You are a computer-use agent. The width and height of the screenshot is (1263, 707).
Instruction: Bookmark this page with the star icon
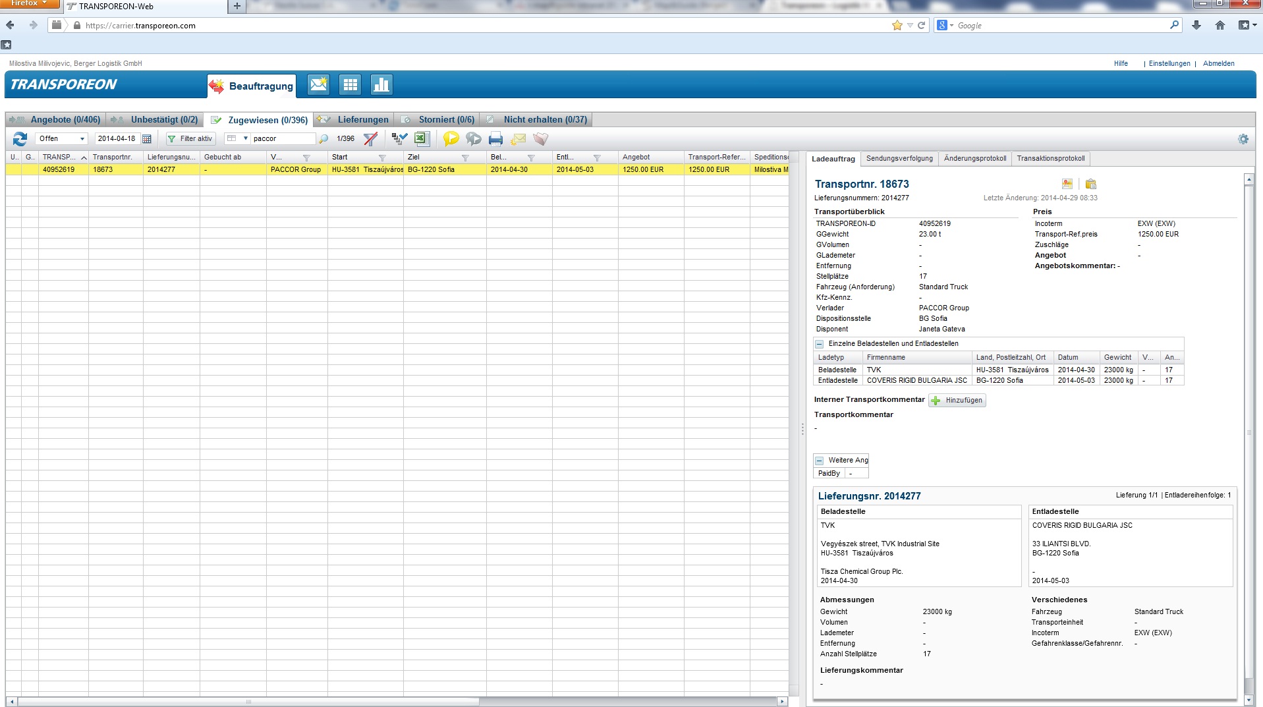coord(897,25)
